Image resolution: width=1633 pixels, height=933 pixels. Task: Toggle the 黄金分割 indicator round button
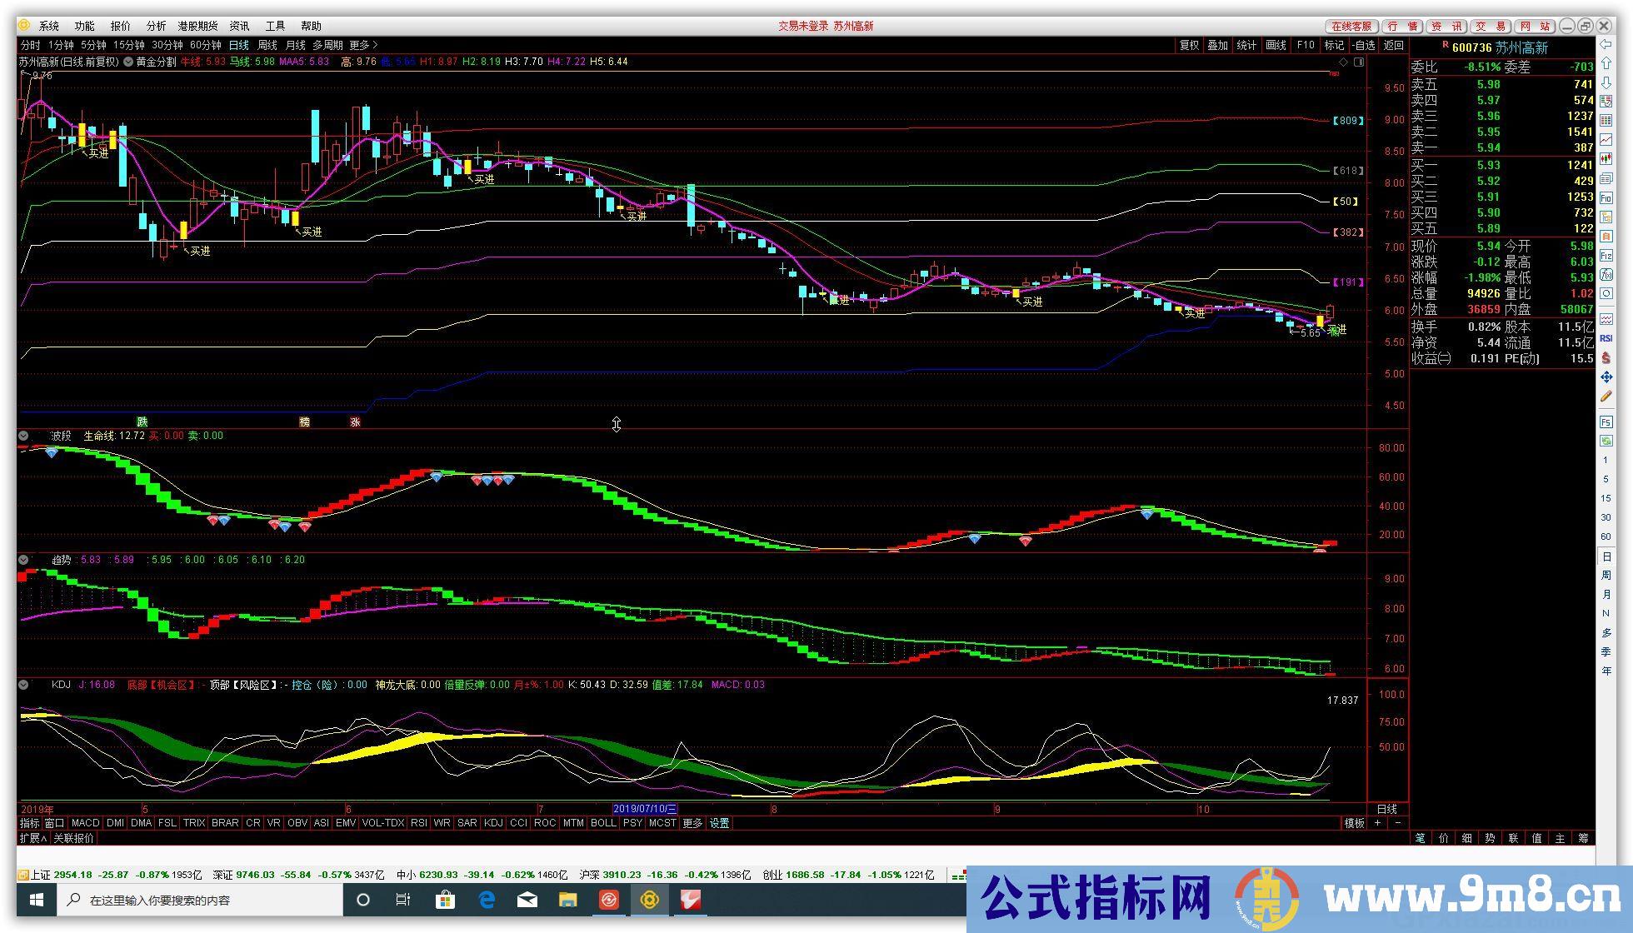click(x=128, y=62)
